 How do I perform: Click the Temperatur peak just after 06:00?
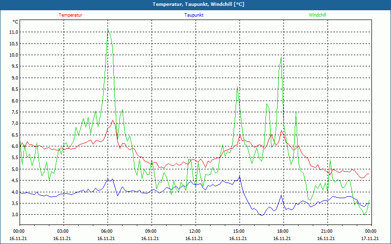113,121
